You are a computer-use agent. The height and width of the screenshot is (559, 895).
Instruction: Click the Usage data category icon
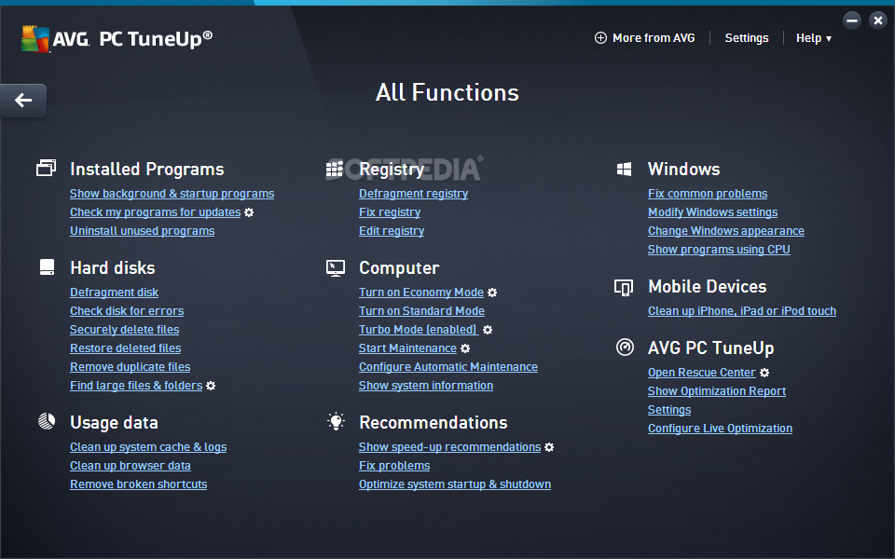coord(47,421)
